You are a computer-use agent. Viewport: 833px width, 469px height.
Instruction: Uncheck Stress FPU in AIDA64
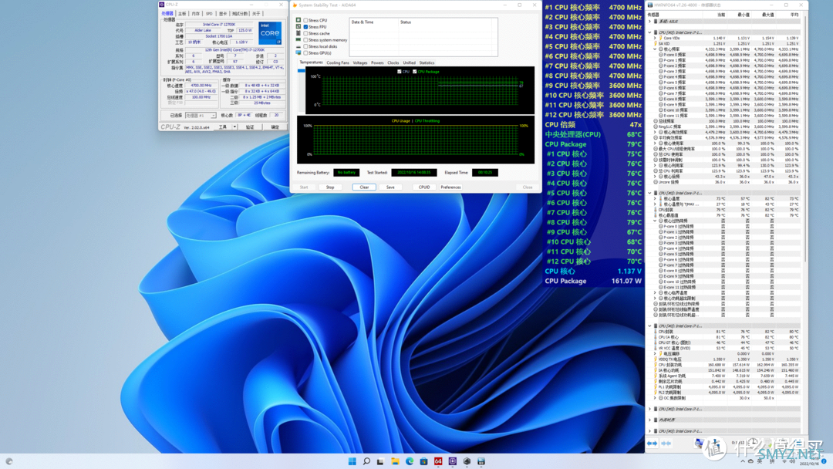(x=306, y=26)
